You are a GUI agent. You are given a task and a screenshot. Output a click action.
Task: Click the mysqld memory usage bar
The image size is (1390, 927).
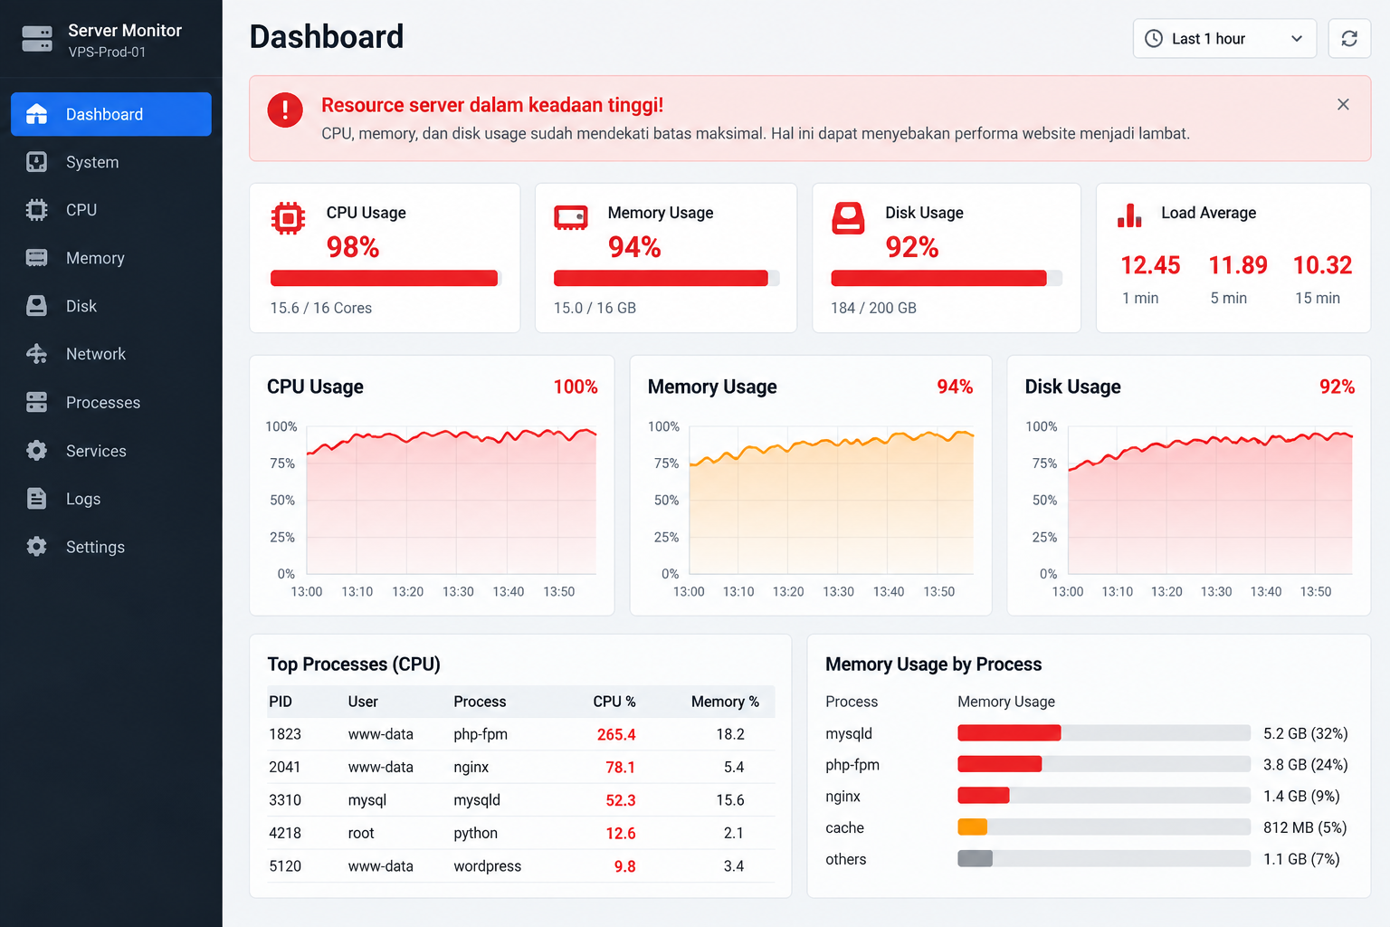click(1104, 733)
